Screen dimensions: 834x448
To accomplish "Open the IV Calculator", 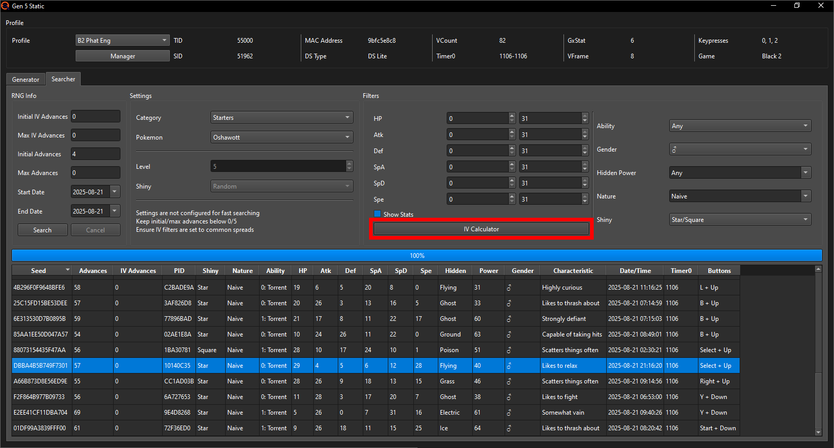I will [481, 229].
